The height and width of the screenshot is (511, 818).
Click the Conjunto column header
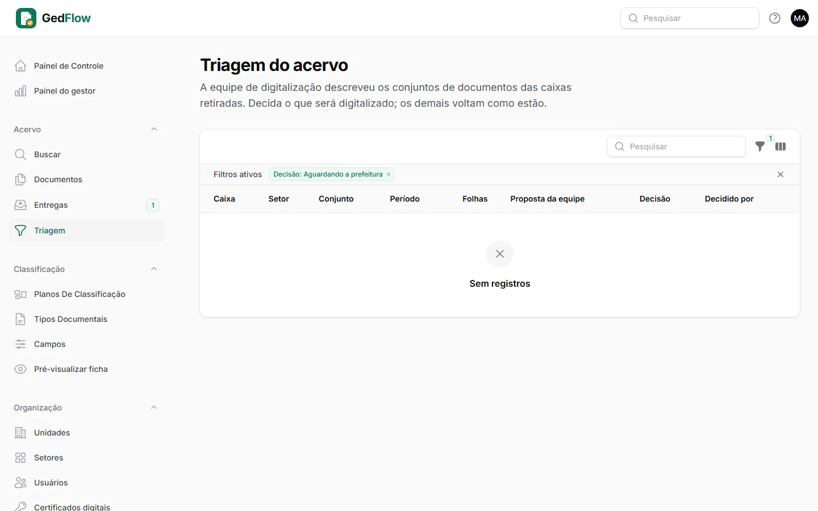click(x=336, y=199)
